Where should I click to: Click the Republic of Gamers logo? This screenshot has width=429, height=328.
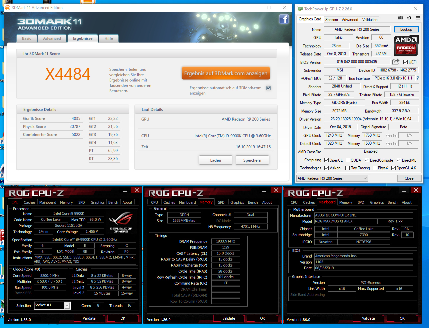tap(121, 222)
